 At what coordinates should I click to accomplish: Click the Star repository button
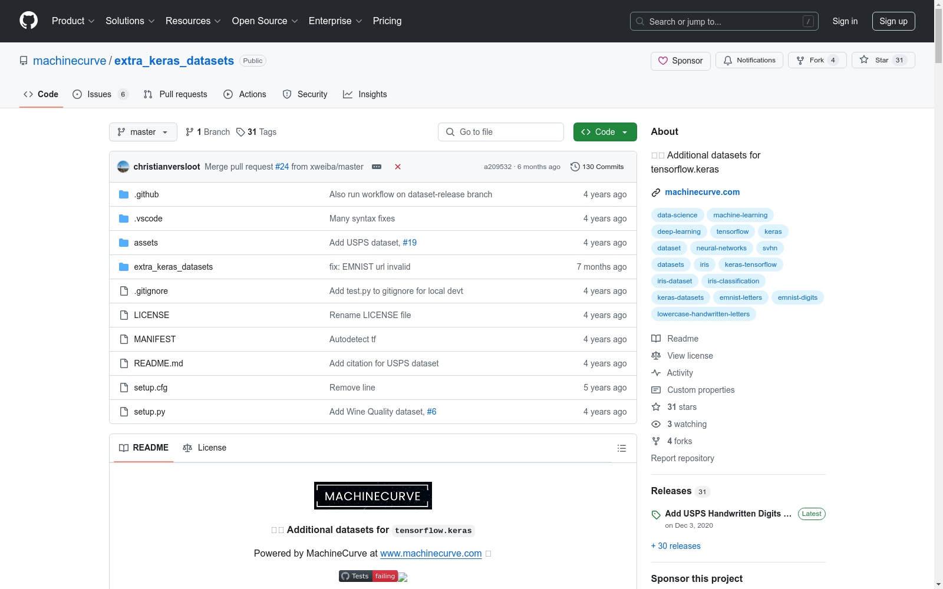coord(883,60)
